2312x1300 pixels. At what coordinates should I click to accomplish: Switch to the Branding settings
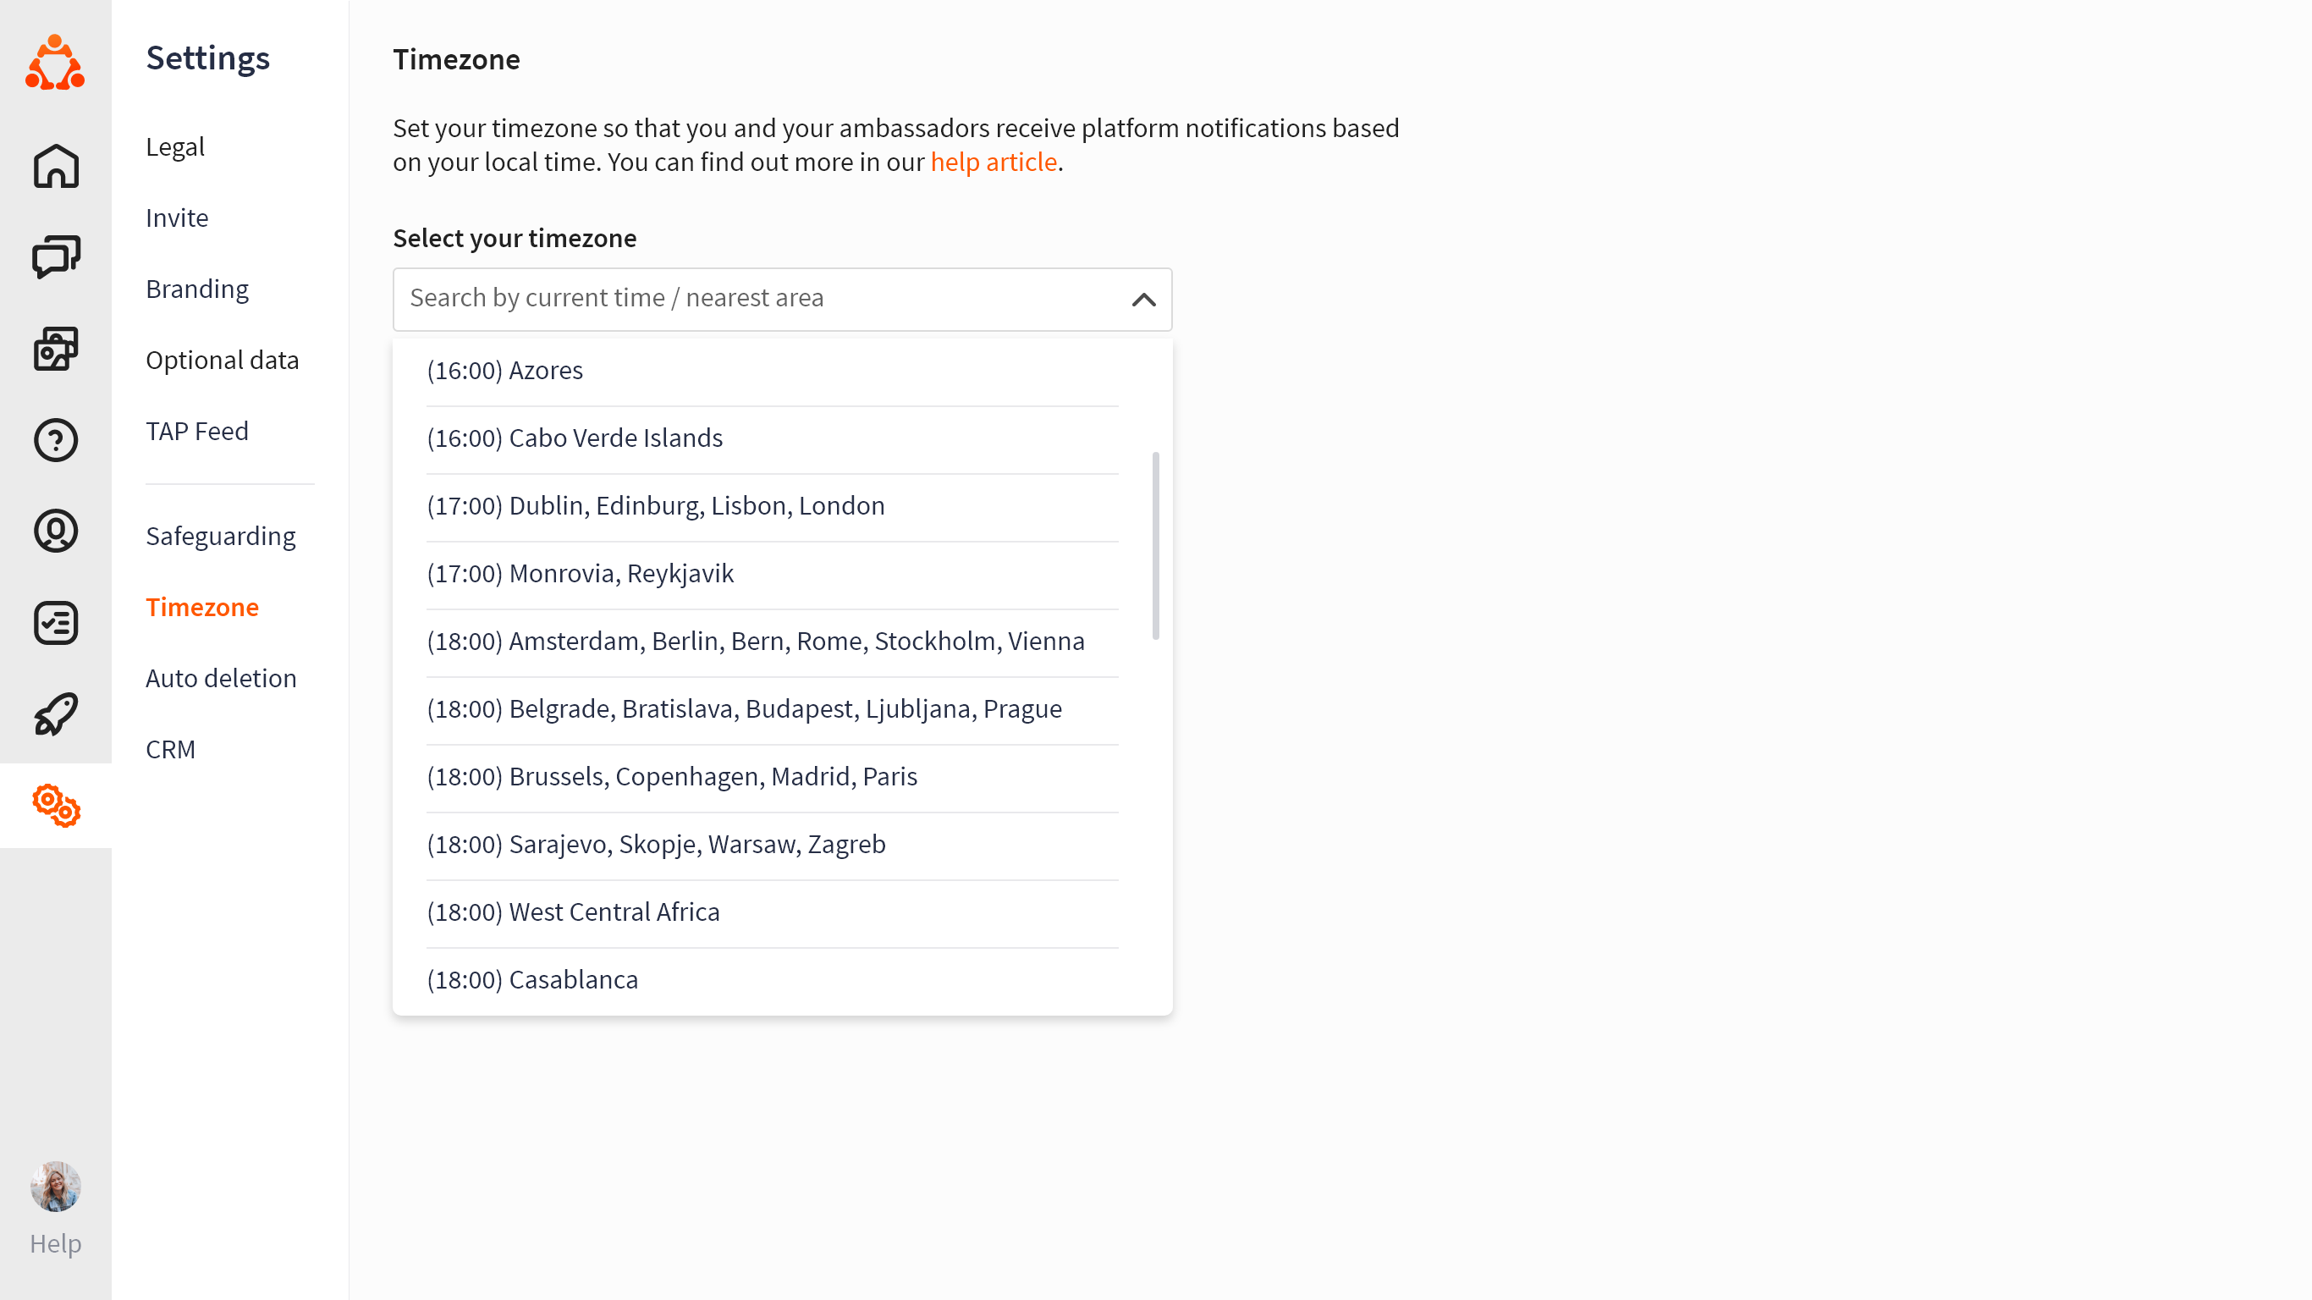[197, 289]
